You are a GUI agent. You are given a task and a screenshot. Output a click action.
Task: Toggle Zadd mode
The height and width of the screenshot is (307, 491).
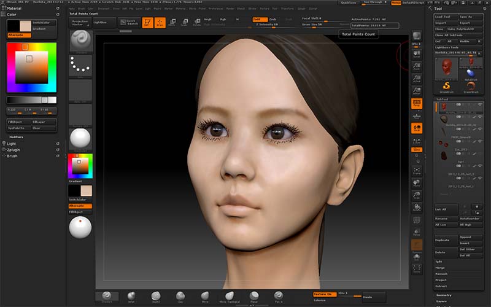(x=260, y=20)
